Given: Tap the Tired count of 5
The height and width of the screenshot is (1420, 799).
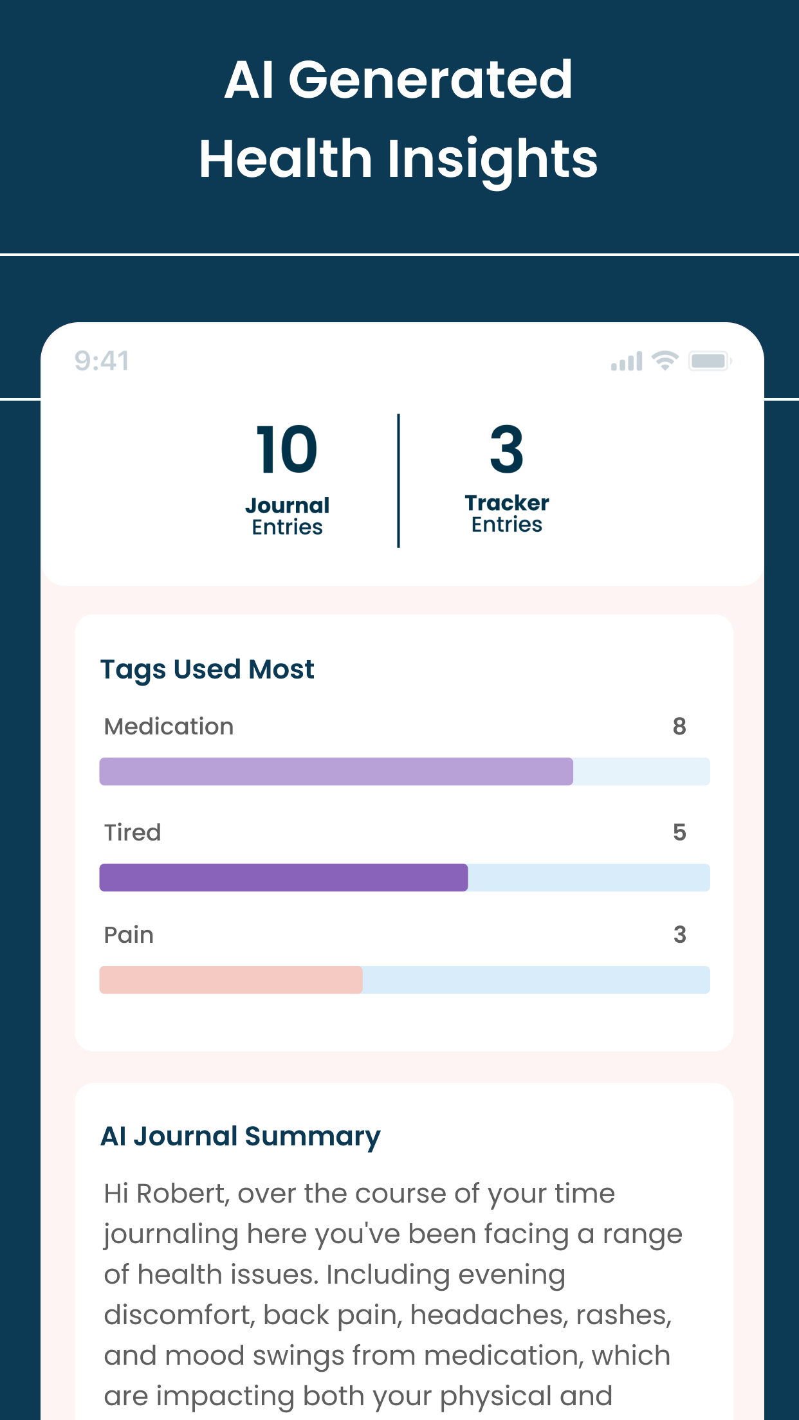Looking at the screenshot, I should pos(679,832).
